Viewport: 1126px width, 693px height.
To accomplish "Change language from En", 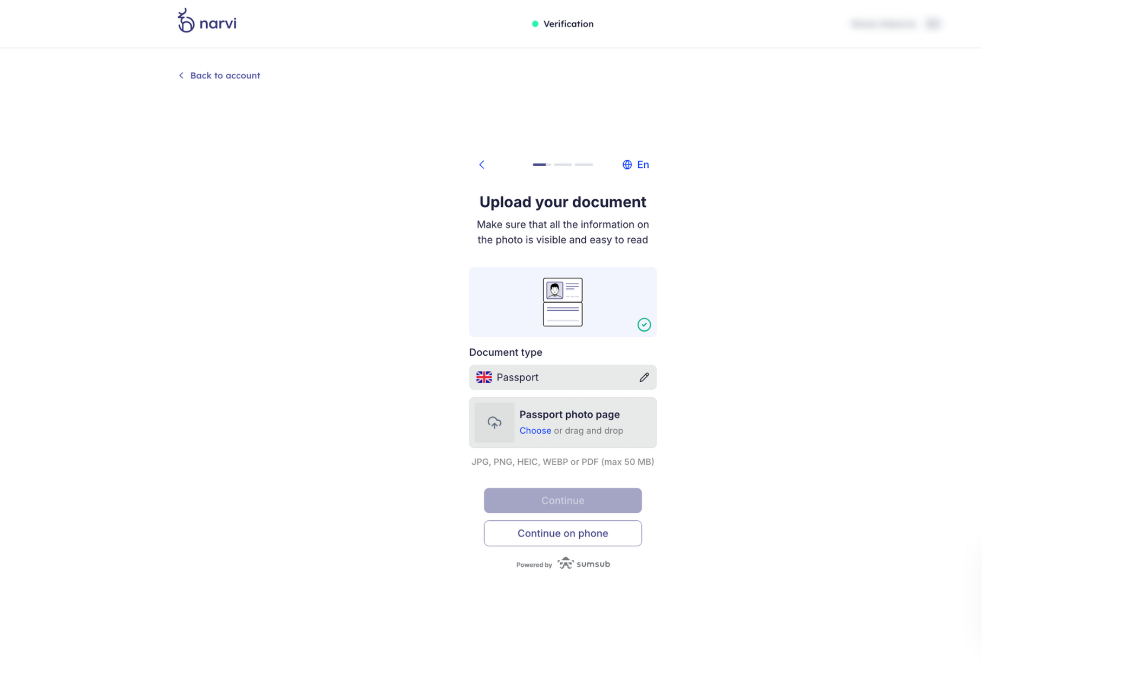I will point(643,165).
